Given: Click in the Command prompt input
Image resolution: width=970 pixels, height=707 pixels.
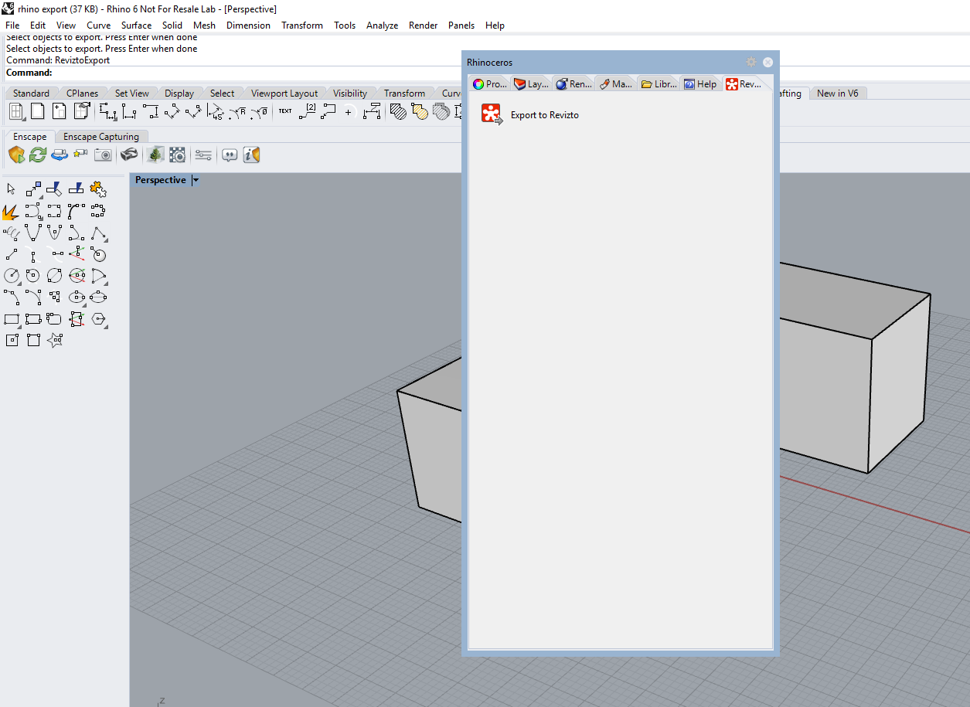Looking at the screenshot, I should pos(232,73).
